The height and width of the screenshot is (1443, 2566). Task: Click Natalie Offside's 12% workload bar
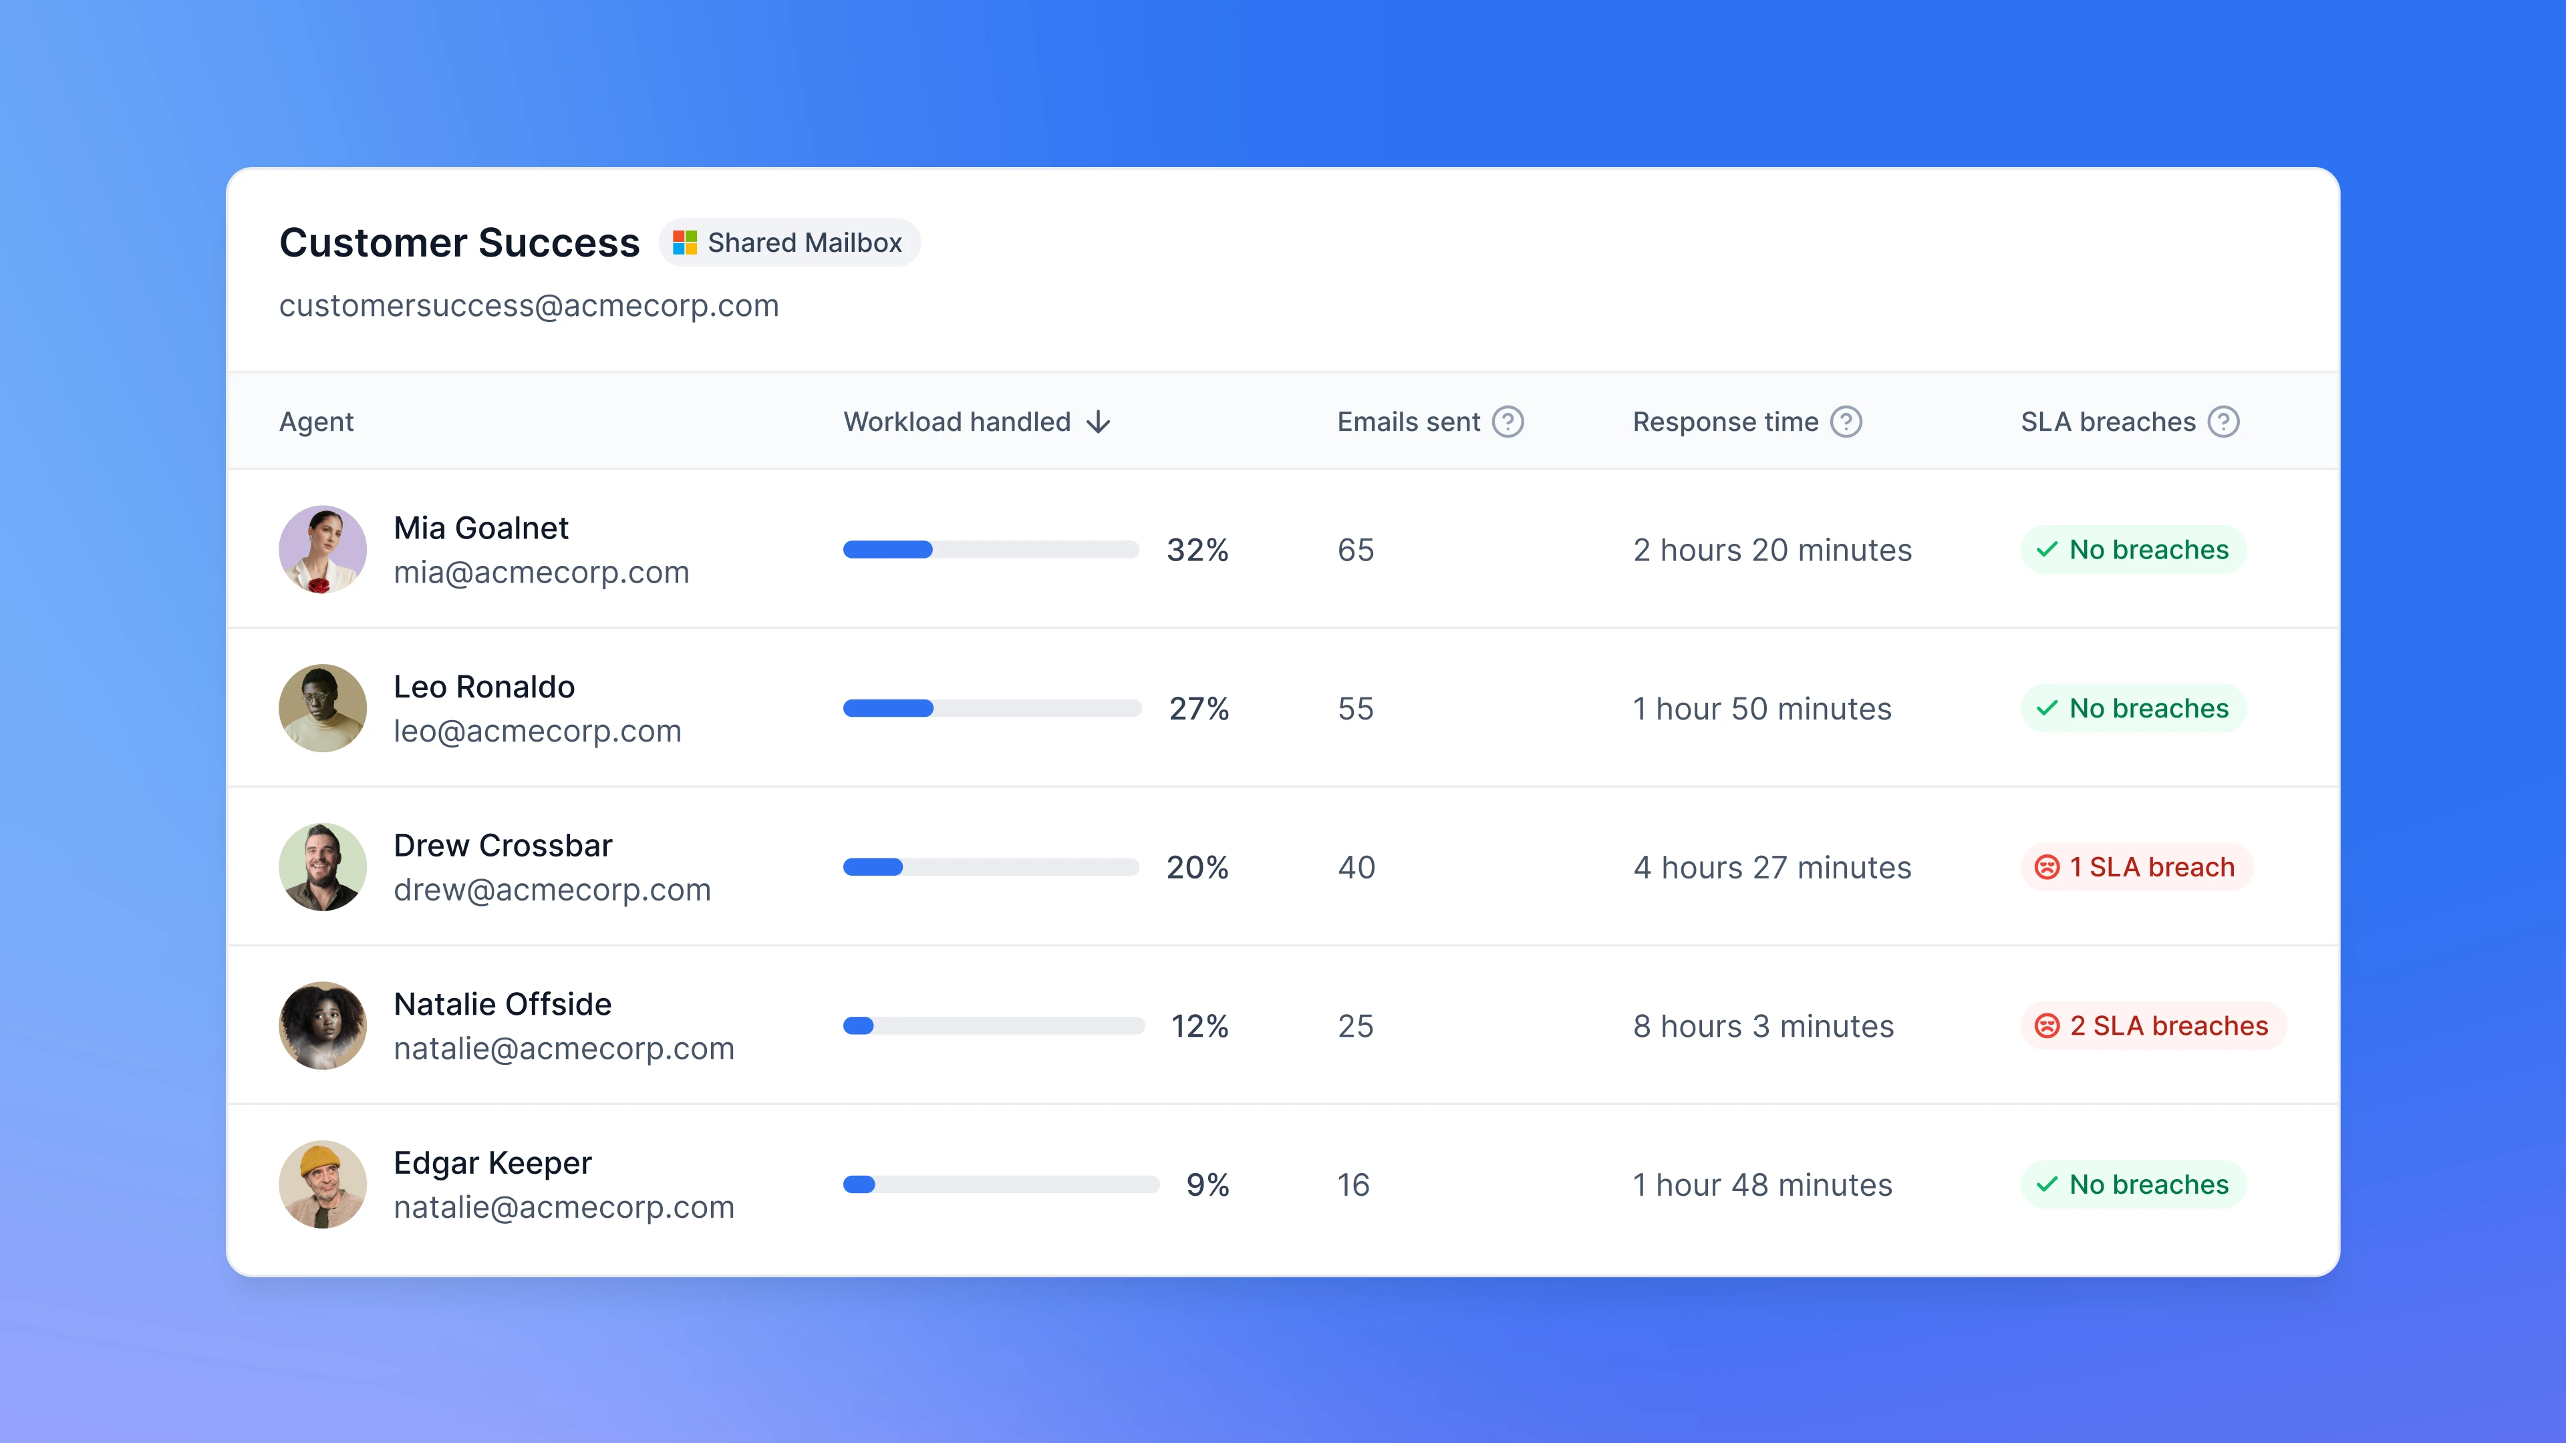tap(992, 1025)
